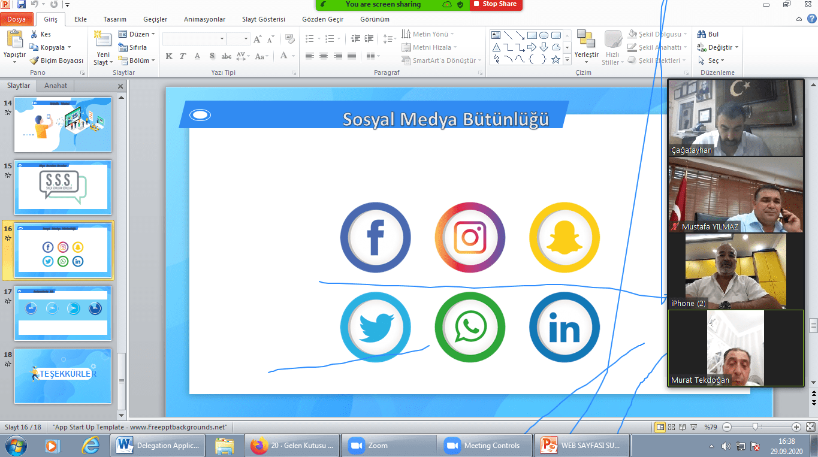Click the Bul binoculars find icon
The image size is (818, 457).
pyautogui.click(x=702, y=34)
